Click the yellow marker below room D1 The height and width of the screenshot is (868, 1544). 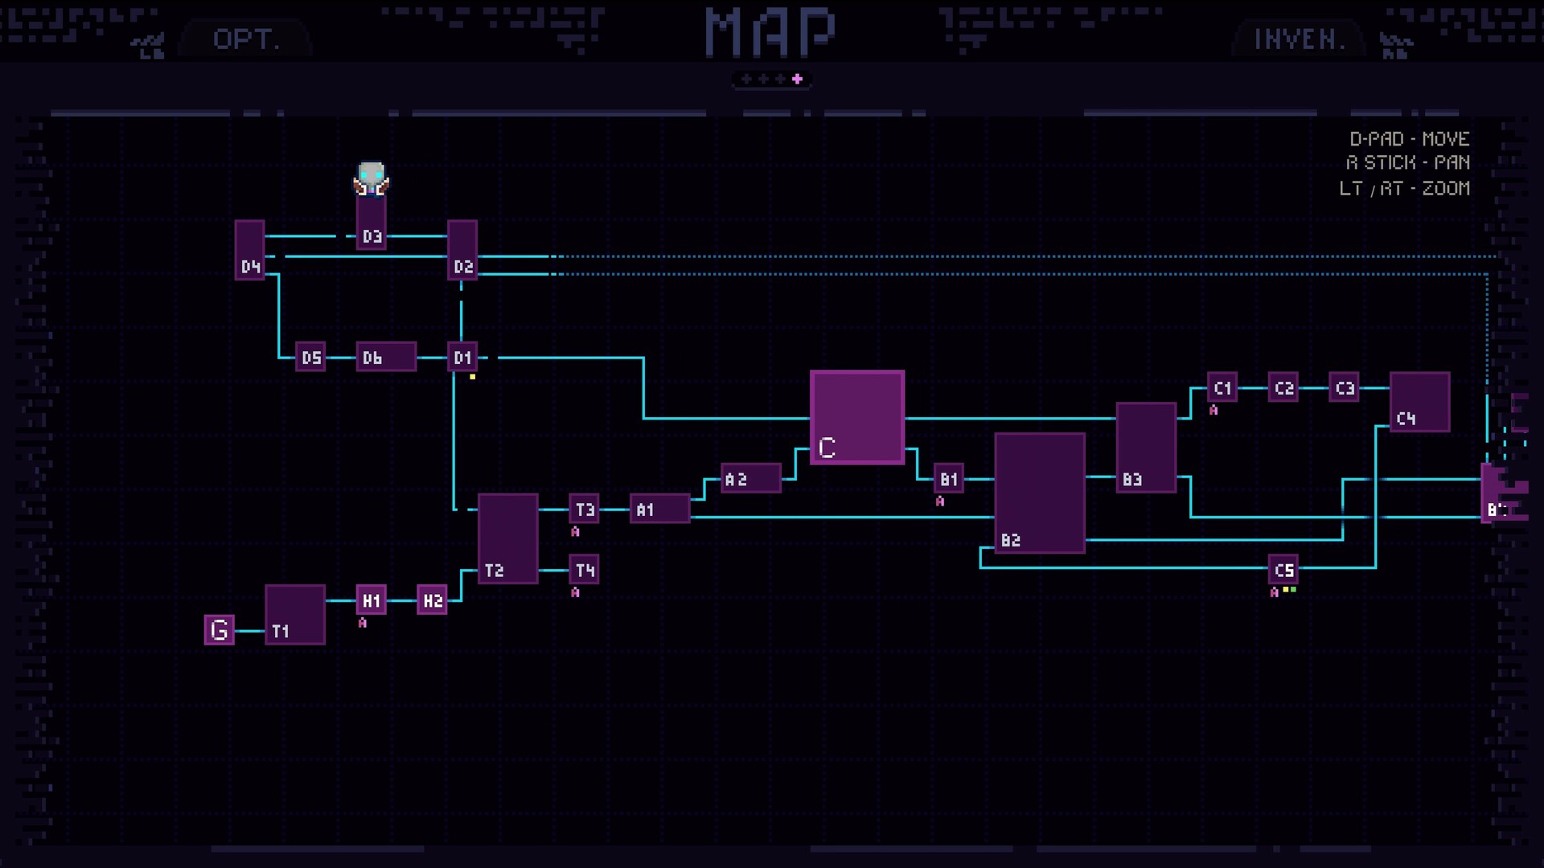472,377
